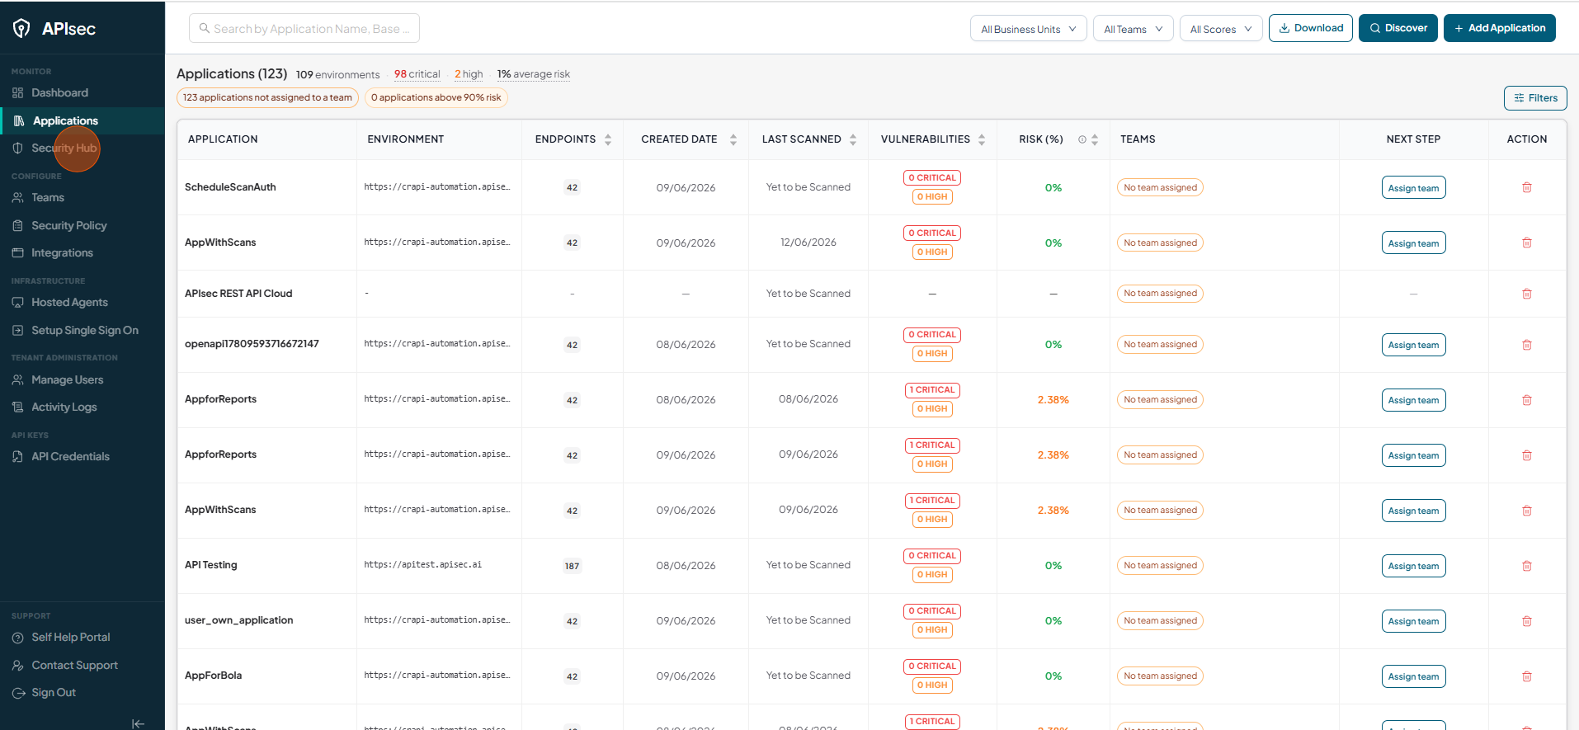Delete the AppForBola application
This screenshot has height=730, width=1579.
(1527, 676)
